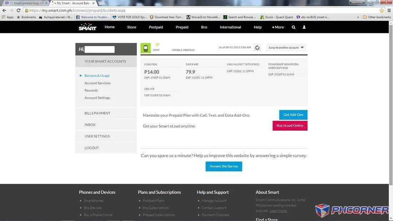Click the Learn more link in About Smart
The image size is (393, 221).
point(278,211)
